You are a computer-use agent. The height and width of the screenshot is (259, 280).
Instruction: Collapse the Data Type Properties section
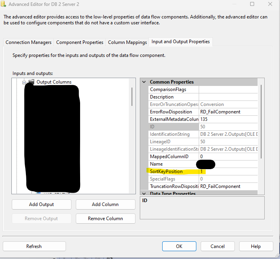[144, 193]
